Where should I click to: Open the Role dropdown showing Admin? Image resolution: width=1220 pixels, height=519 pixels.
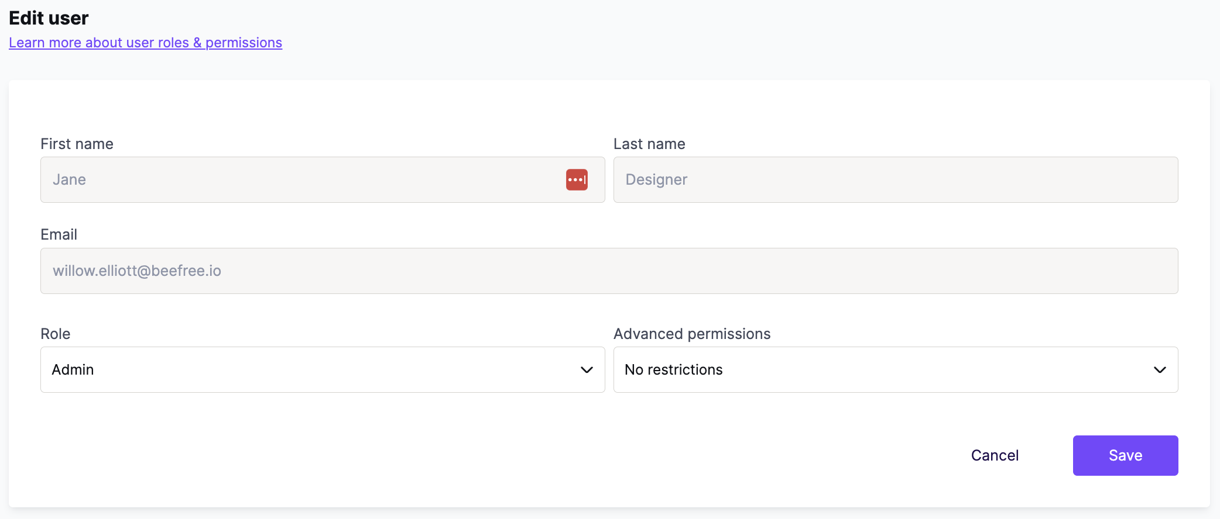[323, 369]
